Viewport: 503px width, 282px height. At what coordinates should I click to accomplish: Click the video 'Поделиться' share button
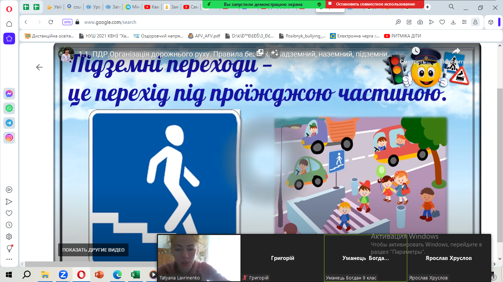pos(456,56)
